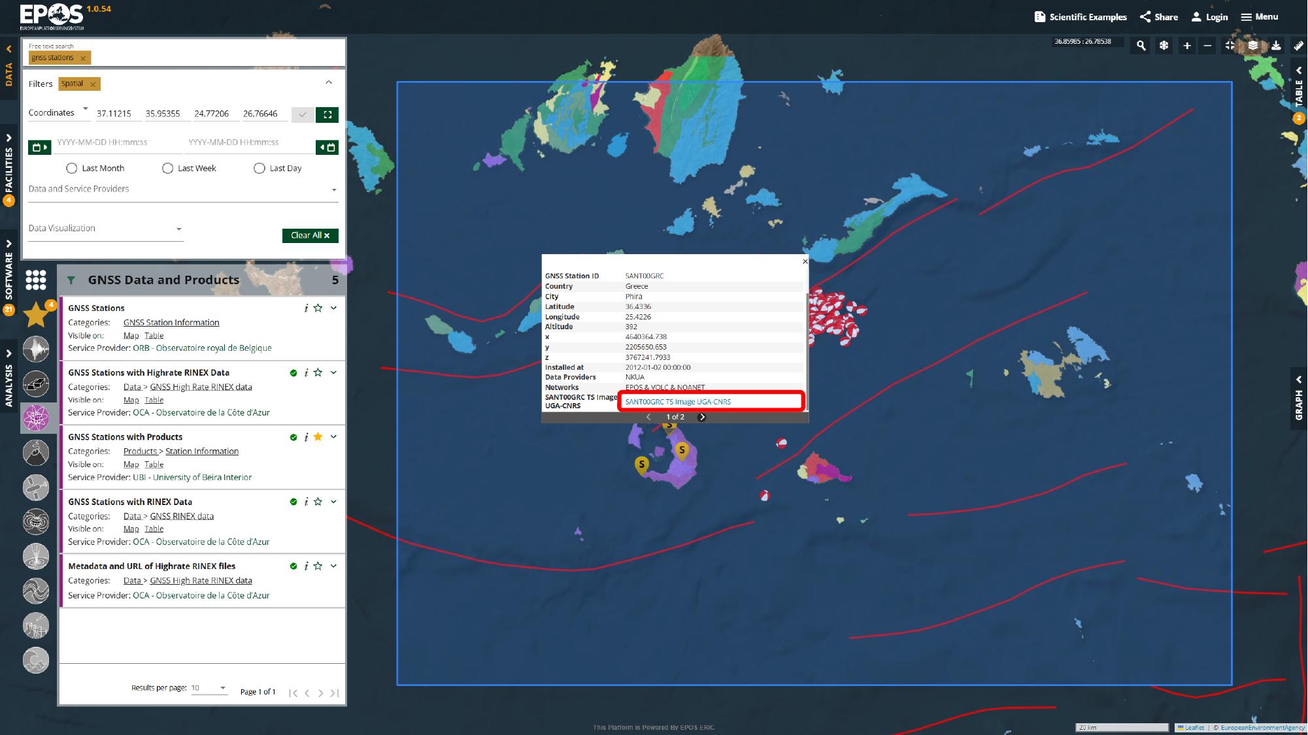Screen dimensions: 1308x735
Task: Open the map layers selector
Action: pos(1252,46)
